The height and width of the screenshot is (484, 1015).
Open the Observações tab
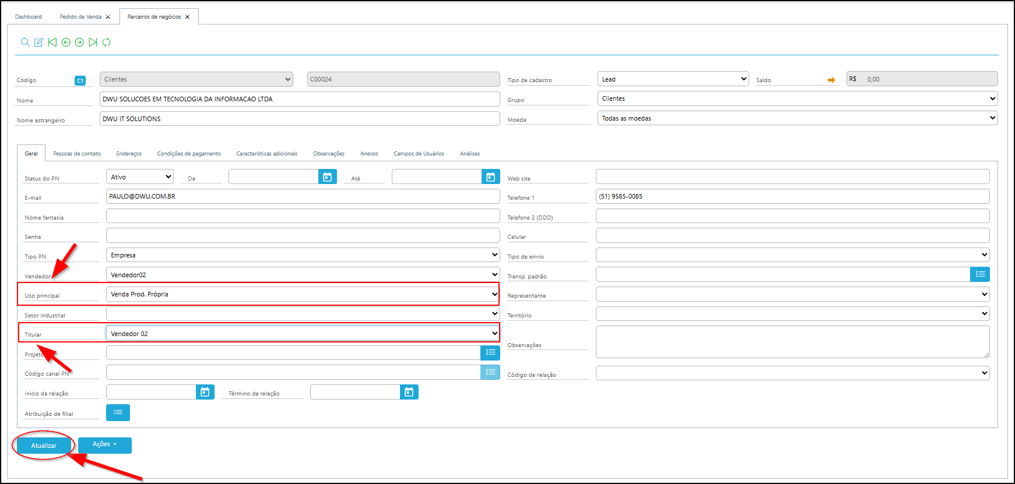(x=329, y=154)
